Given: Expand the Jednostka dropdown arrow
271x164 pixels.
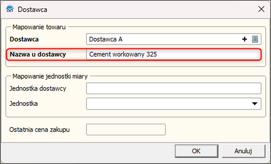Looking at the screenshot, I should 254,104.
